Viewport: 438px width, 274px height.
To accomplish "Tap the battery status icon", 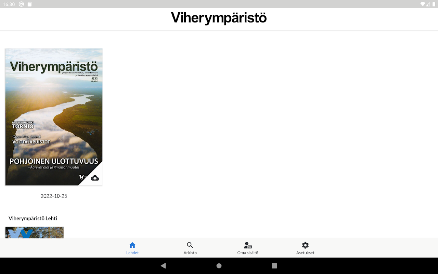I will [434, 4].
